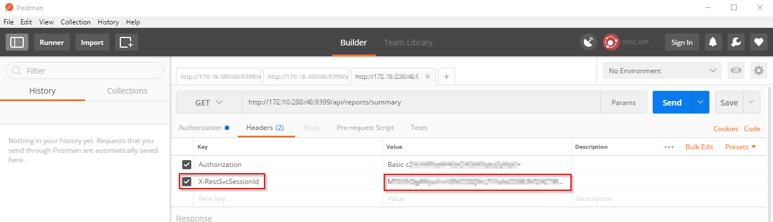Image resolution: width=773 pixels, height=222 pixels.
Task: Expand the GET method dropdown
Action: click(209, 103)
